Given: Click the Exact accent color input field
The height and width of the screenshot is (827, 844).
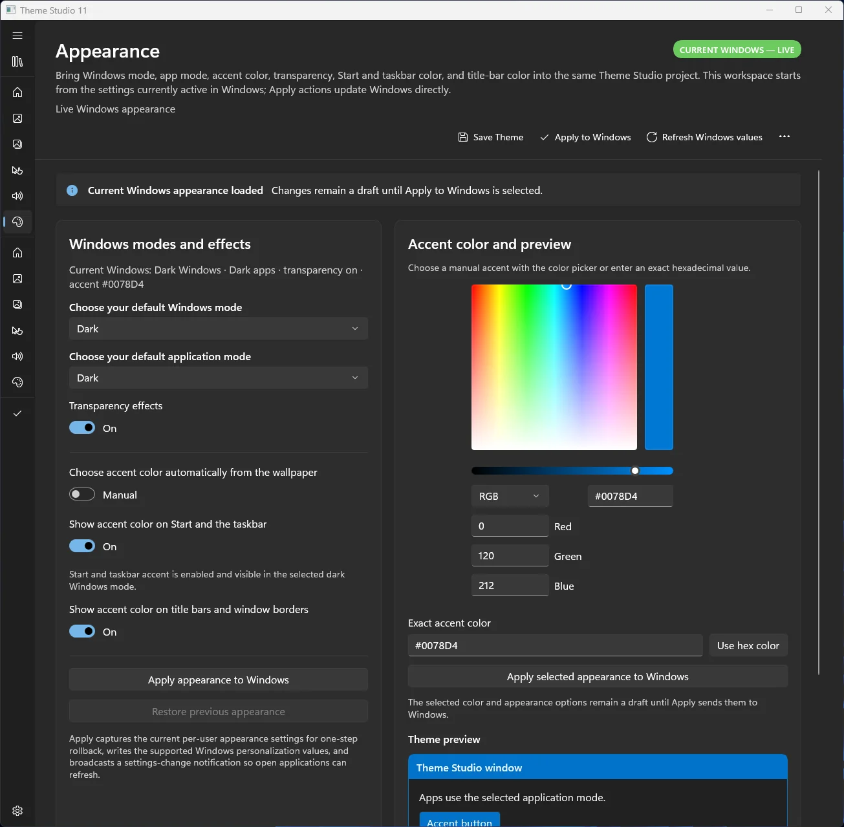Looking at the screenshot, I should point(555,645).
